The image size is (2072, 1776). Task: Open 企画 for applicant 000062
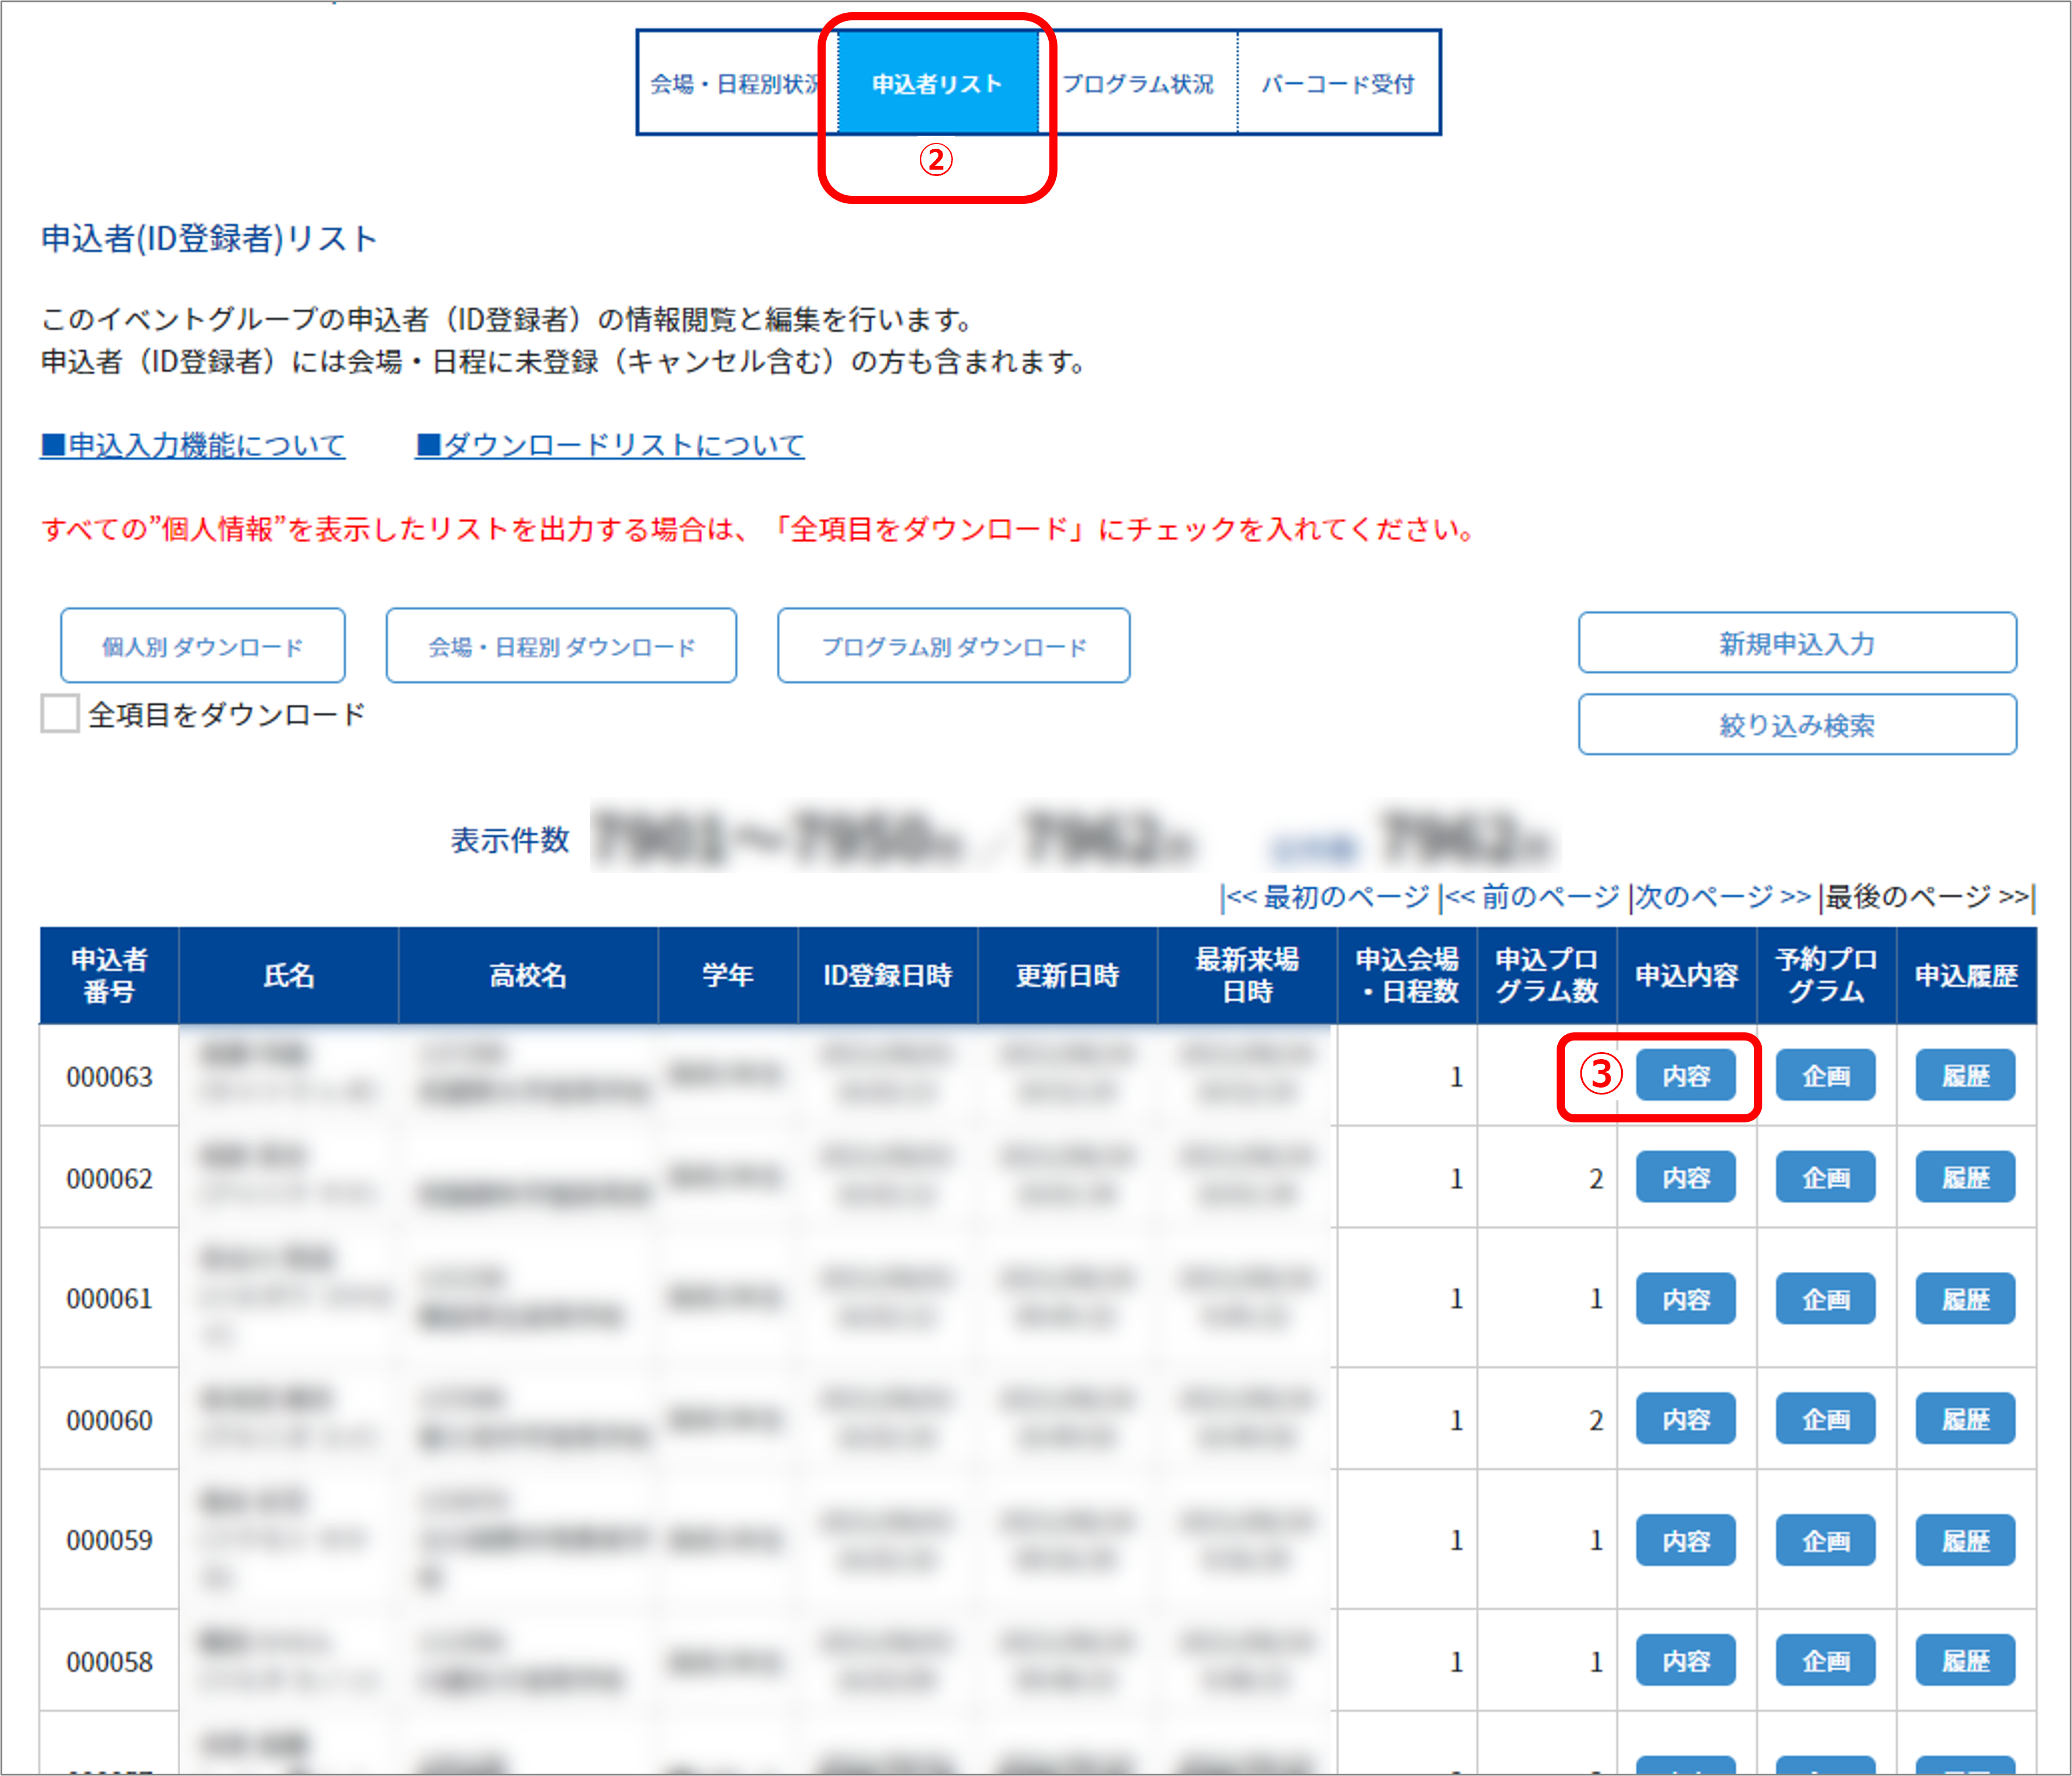(1826, 1178)
